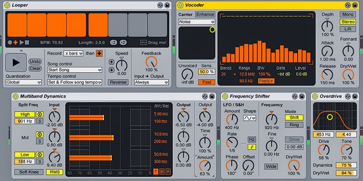Viewport: 363px width, 181px height.
Task: Toggle RMS mode in Multiband Dynamics
Action: point(54,172)
